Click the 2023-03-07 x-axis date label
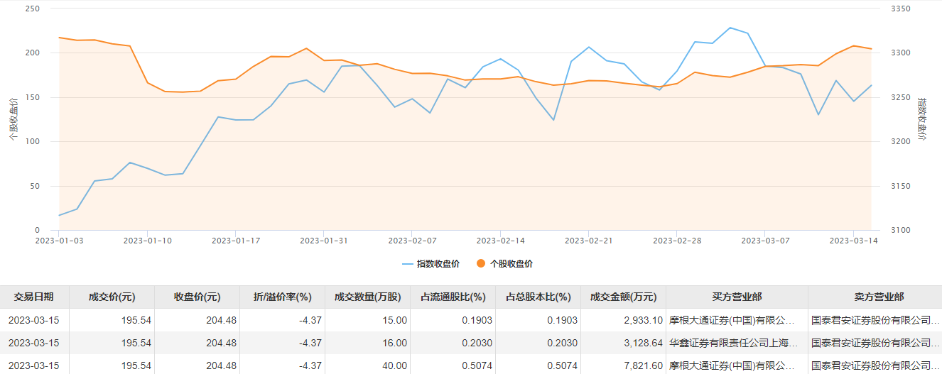Viewport: 942px width, 374px height. point(765,241)
